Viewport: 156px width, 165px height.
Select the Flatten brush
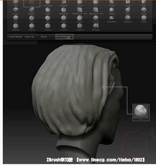pos(112,3)
